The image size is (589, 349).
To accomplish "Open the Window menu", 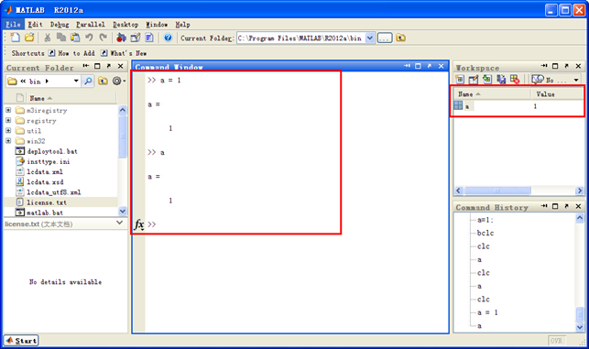I will point(157,25).
